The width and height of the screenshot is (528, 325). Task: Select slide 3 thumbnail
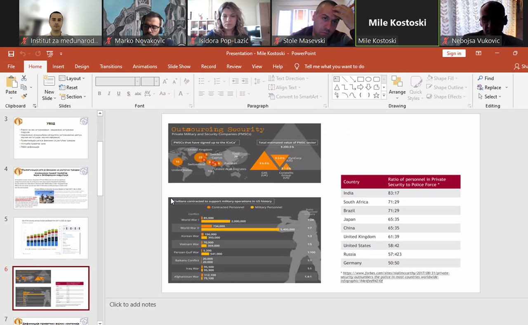click(51, 138)
